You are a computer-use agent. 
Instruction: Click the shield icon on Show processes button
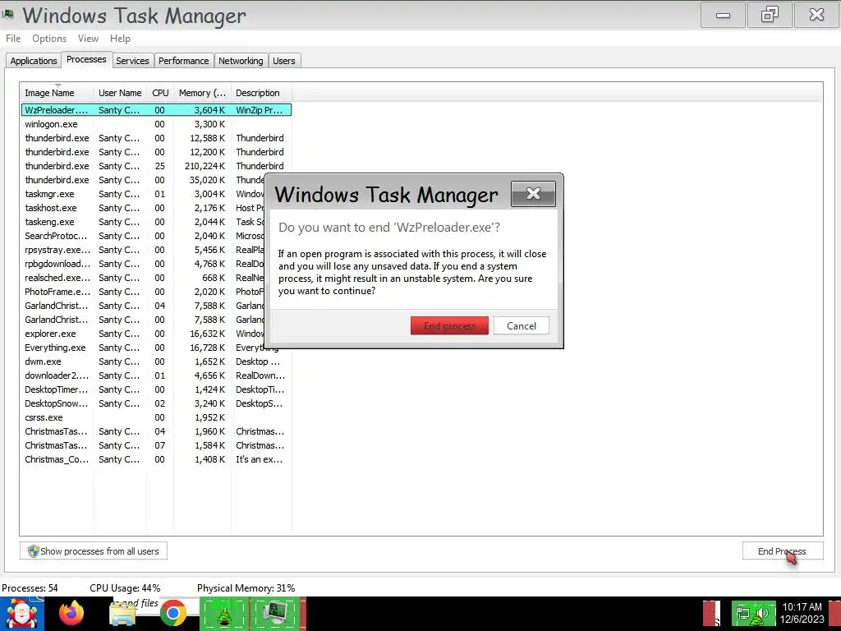click(33, 551)
